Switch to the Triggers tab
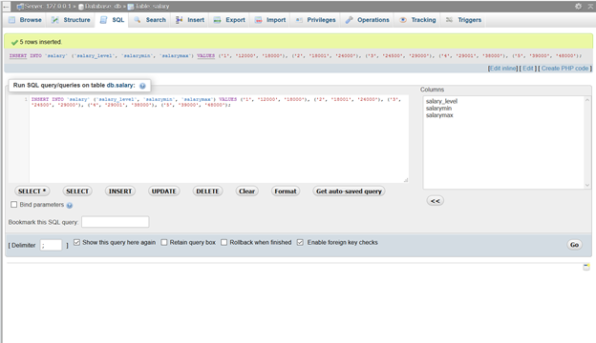 (464, 20)
